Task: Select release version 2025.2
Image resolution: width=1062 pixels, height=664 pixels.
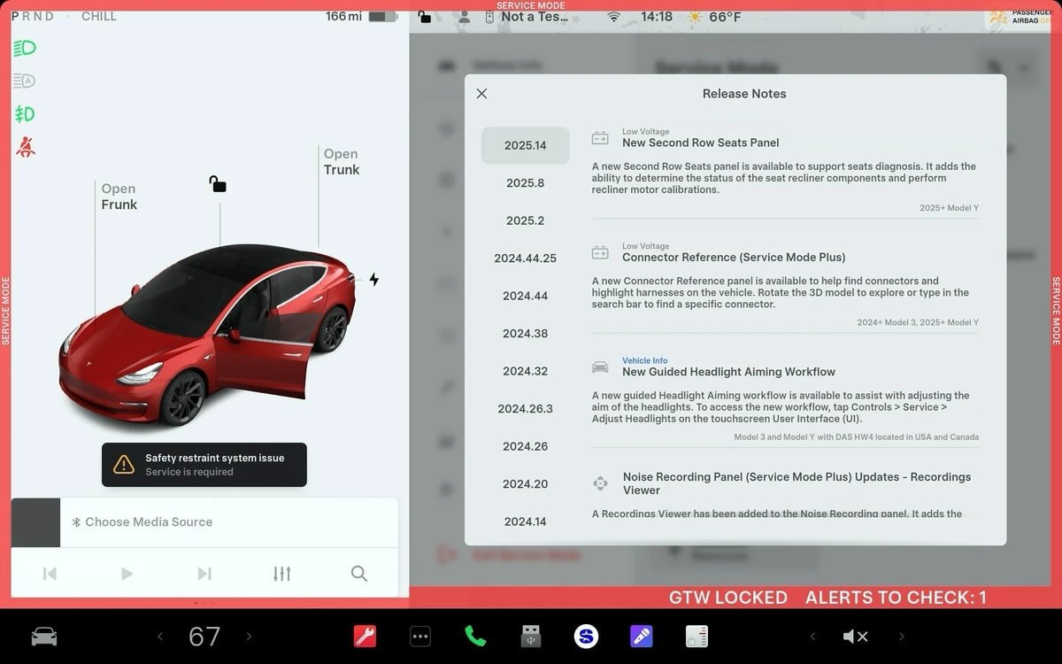Action: coord(526,220)
